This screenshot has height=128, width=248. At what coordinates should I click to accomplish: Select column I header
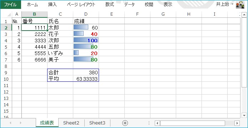click(x=214, y=14)
